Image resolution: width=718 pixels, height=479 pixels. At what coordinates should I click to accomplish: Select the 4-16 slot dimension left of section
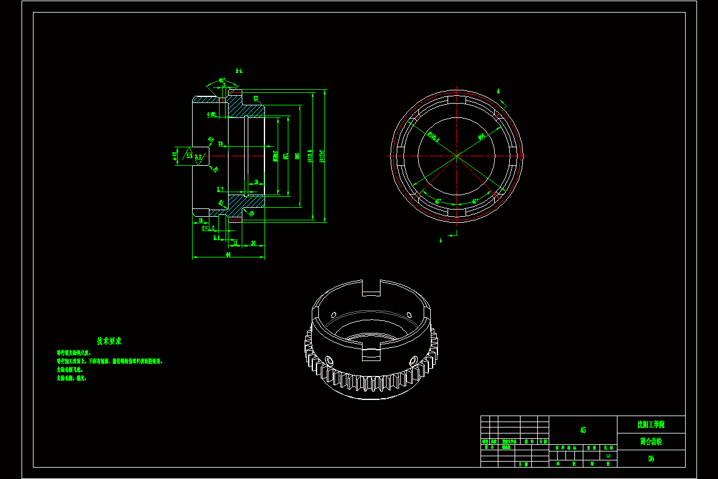pyautogui.click(x=175, y=156)
